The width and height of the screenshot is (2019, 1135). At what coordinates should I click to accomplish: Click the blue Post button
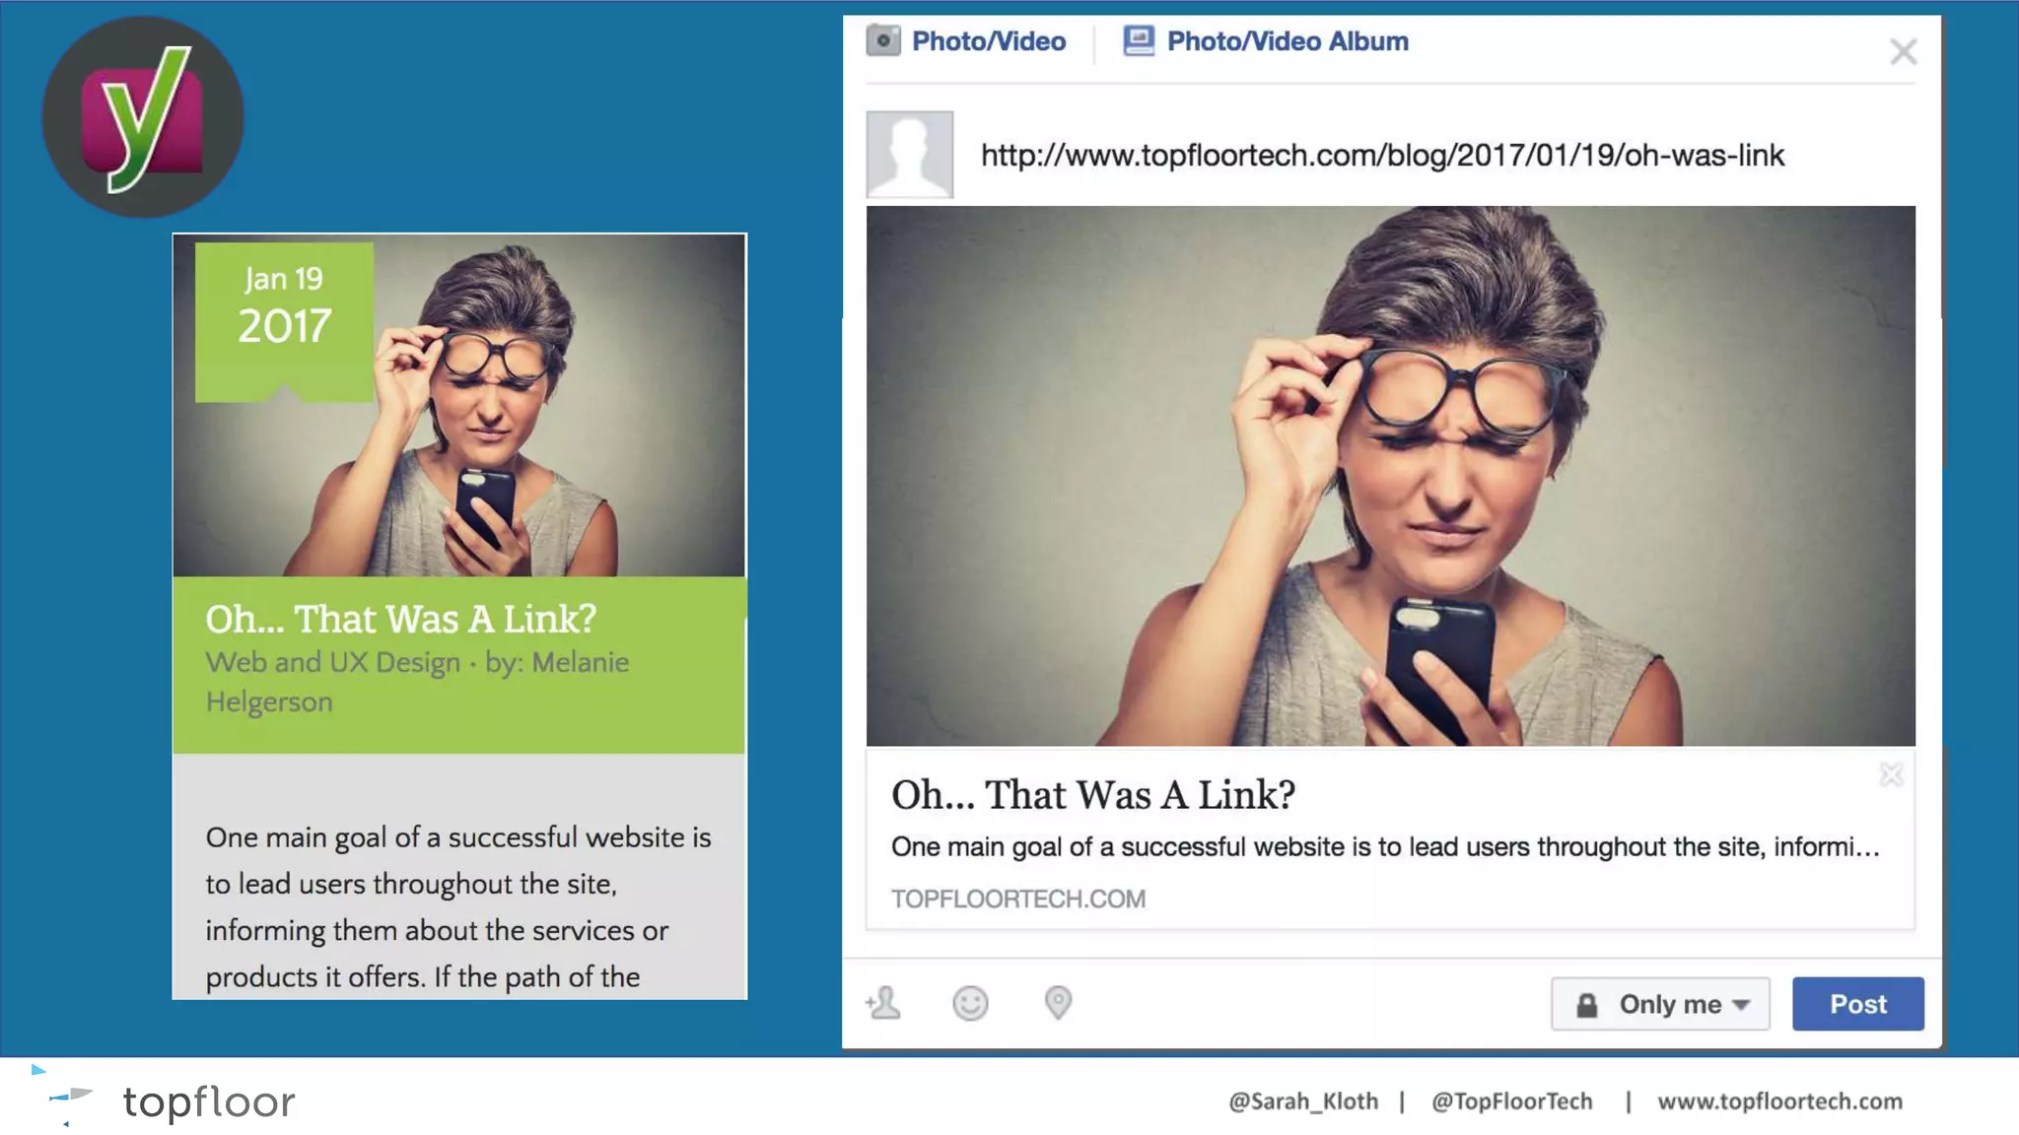[x=1857, y=1004]
